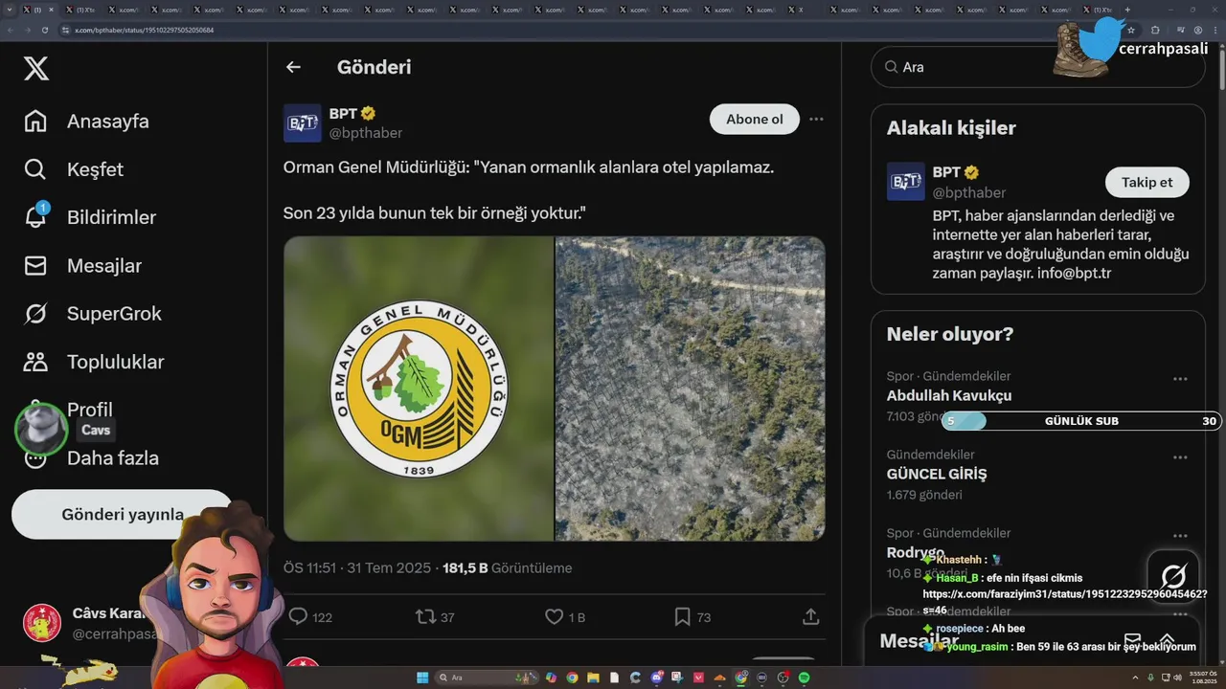The image size is (1226, 689).
Task: Click the Takip et button for BPT
Action: tap(1147, 182)
